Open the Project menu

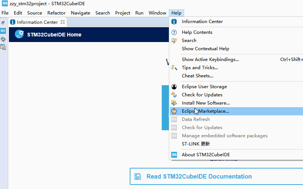pos(123,13)
